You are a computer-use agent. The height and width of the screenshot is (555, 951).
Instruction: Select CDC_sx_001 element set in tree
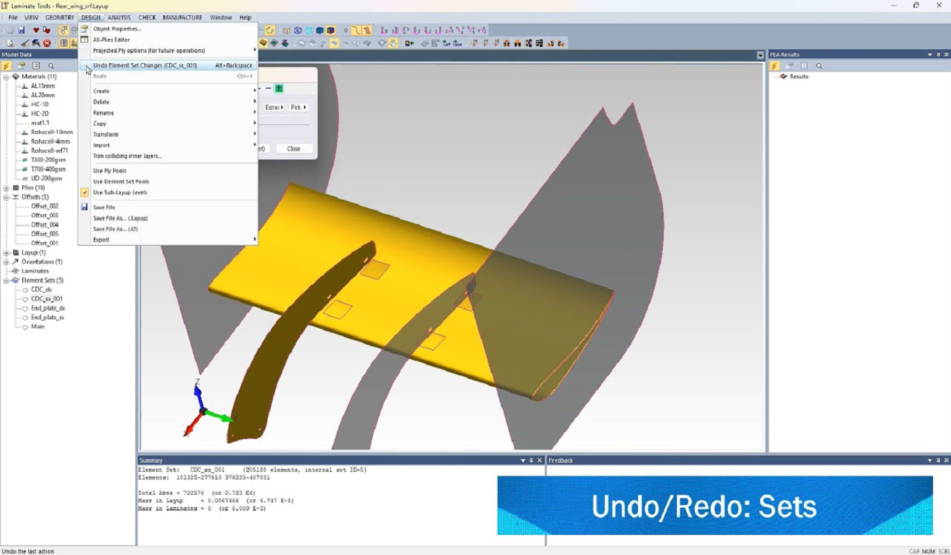coord(47,299)
